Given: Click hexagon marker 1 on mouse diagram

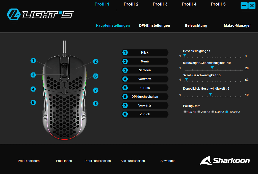Looking at the screenshot, I should coord(33,61).
